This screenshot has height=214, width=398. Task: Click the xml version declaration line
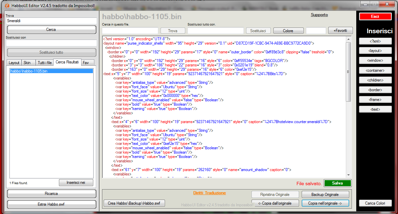coord(137,39)
